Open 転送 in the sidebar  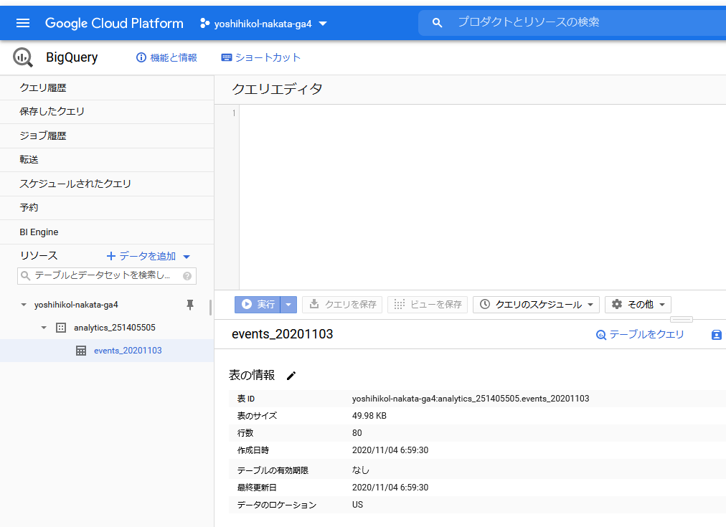107,160
